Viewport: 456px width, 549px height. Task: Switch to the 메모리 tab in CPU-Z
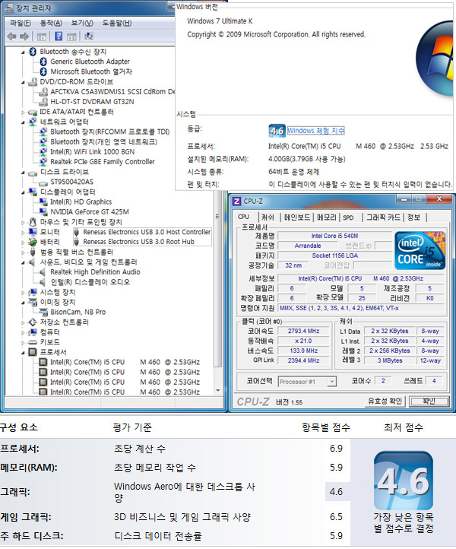pyautogui.click(x=327, y=217)
